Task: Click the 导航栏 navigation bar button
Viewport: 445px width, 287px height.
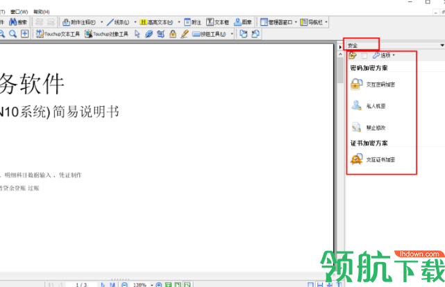Action: tap(311, 22)
